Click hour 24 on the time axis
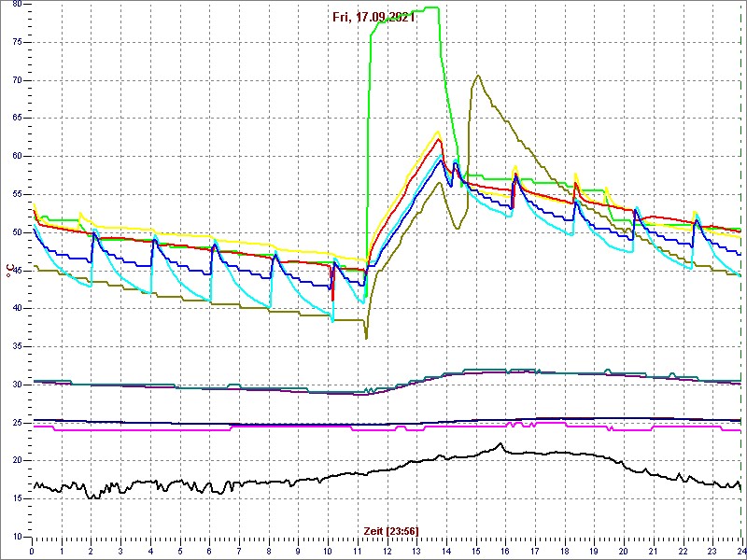This screenshot has height=560, width=747. pos(740,551)
